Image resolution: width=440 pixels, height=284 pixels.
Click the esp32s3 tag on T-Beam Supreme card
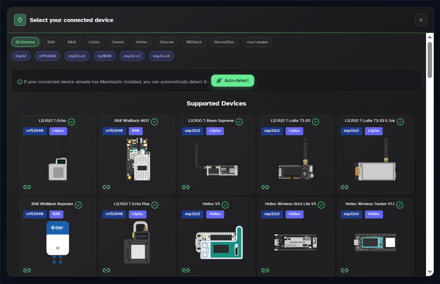pos(193,131)
